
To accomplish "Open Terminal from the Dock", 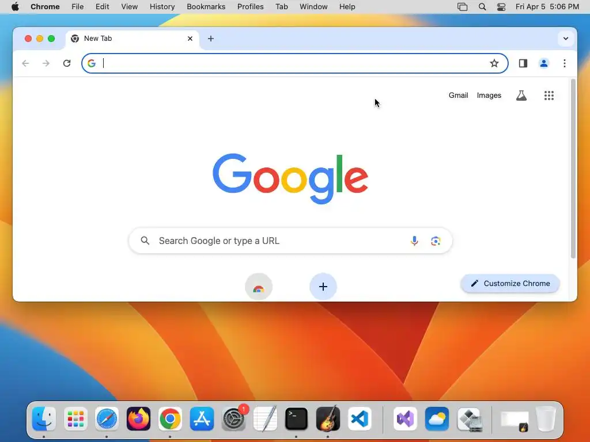I will pyautogui.click(x=296, y=419).
